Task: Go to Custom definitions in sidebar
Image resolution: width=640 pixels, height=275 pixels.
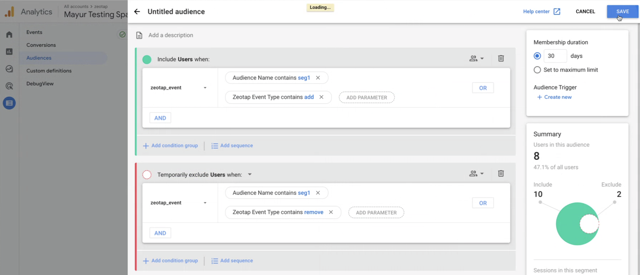Action: click(49, 71)
